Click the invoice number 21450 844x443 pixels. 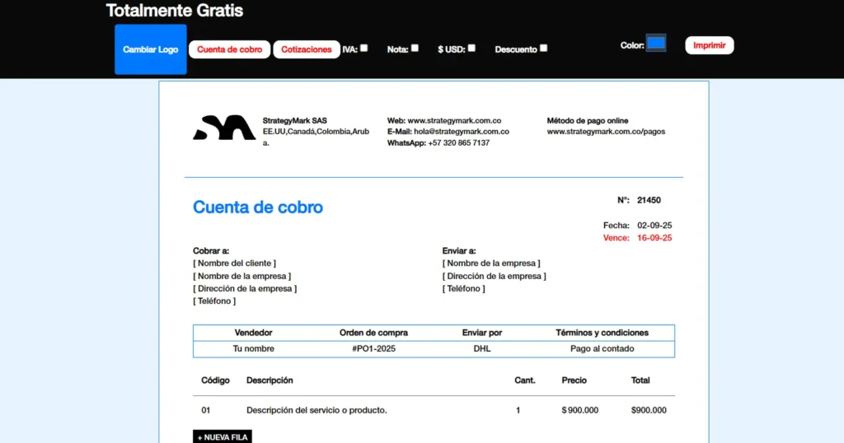pos(649,200)
